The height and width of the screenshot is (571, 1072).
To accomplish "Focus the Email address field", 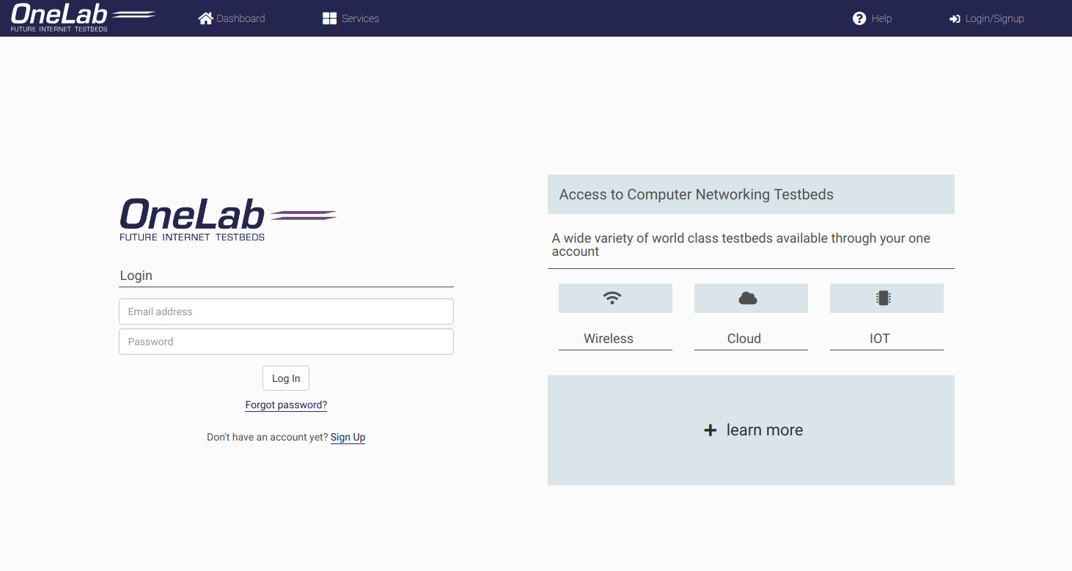I will [286, 312].
